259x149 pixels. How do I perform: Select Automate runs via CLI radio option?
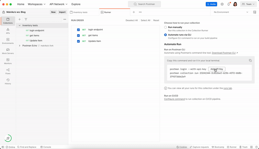tap(165, 35)
